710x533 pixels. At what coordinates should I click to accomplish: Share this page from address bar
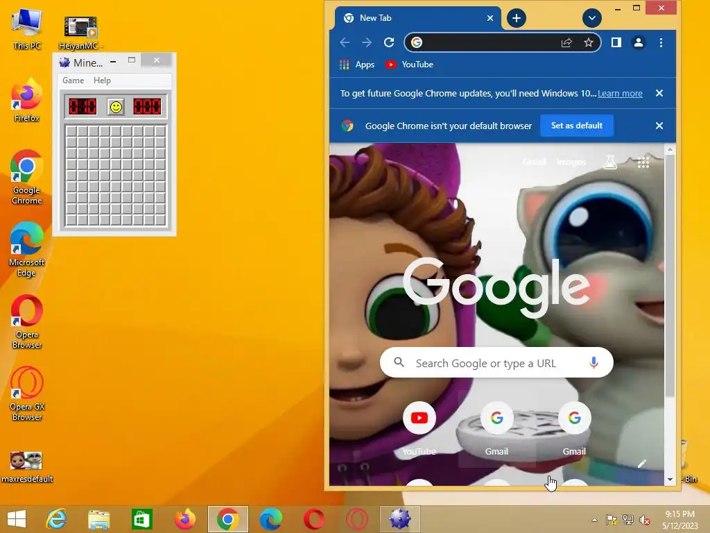[566, 42]
